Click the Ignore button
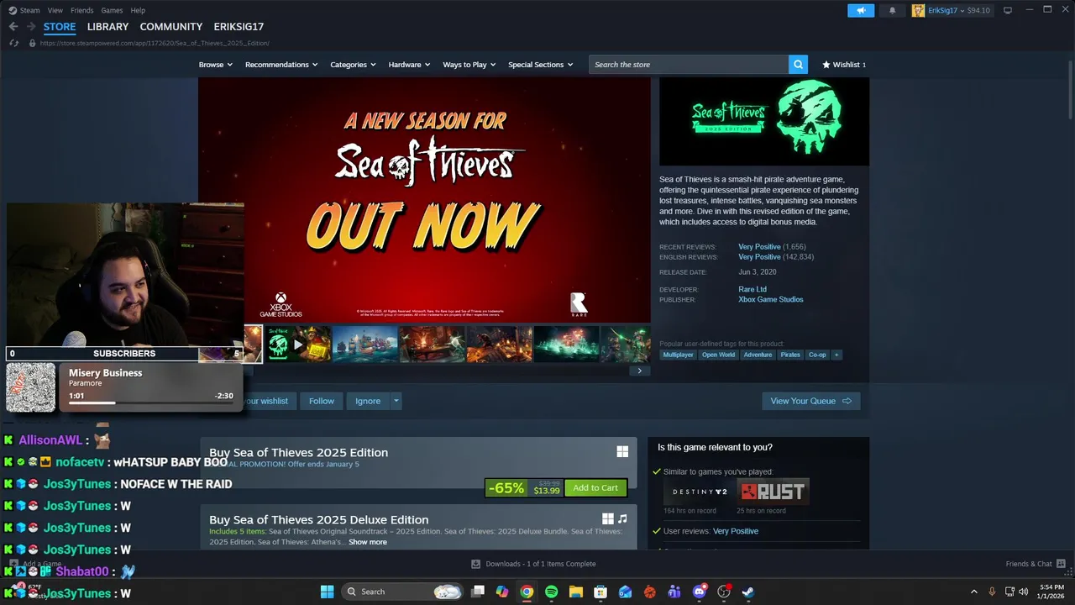The width and height of the screenshot is (1075, 605). pyautogui.click(x=368, y=401)
